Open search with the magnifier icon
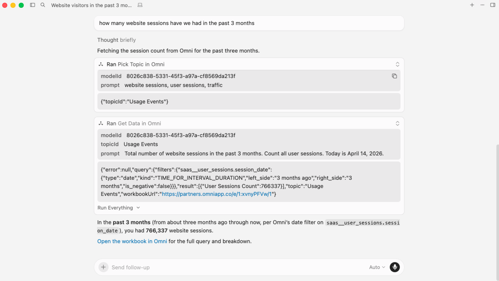The height and width of the screenshot is (281, 499). [43, 5]
